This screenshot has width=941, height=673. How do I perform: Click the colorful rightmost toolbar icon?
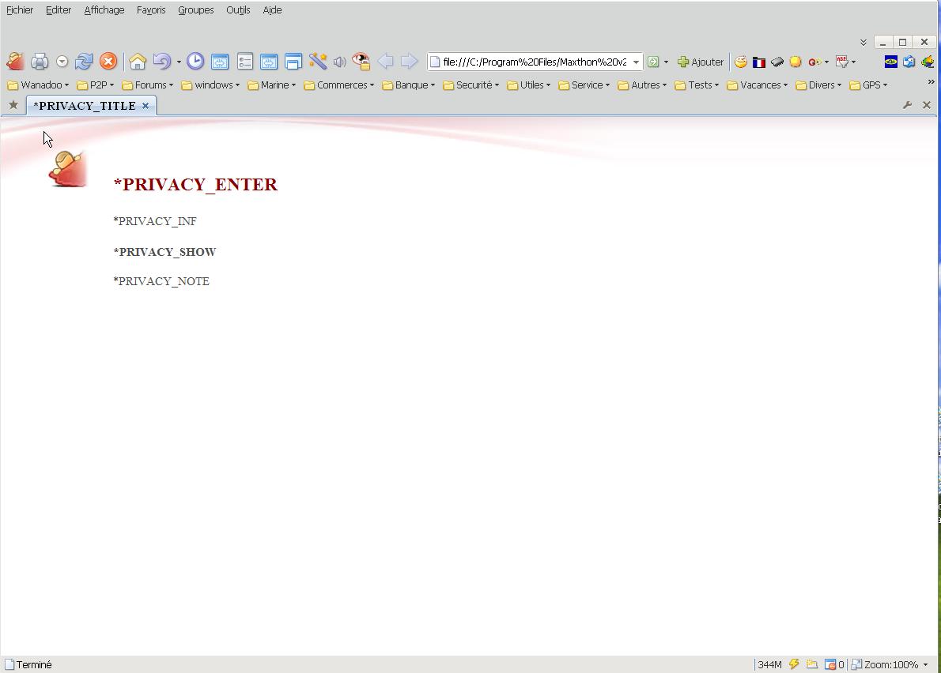928,62
